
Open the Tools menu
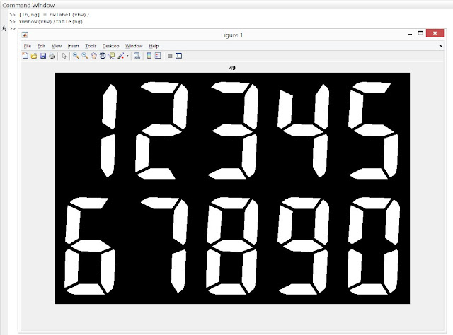[x=91, y=46]
